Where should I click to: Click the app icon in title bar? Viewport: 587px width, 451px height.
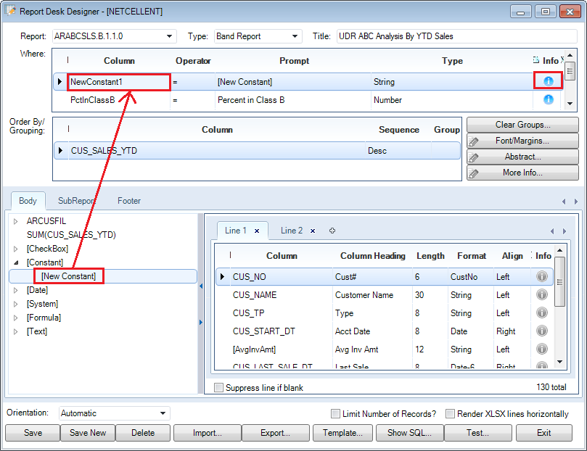click(x=10, y=10)
